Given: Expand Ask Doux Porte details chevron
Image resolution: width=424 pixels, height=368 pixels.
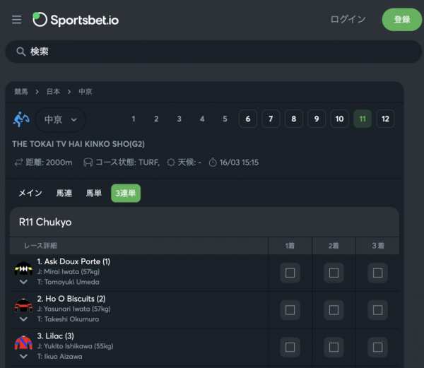Looking at the screenshot, I should 23,282.
